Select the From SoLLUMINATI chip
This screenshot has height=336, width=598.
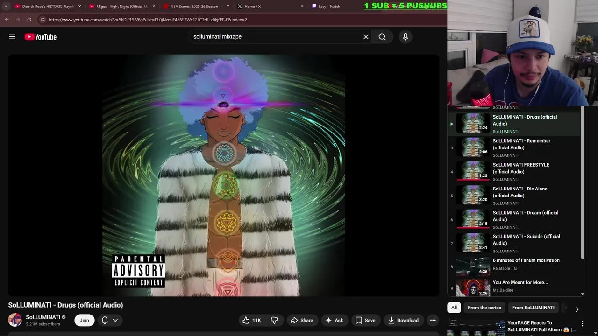tap(533, 308)
